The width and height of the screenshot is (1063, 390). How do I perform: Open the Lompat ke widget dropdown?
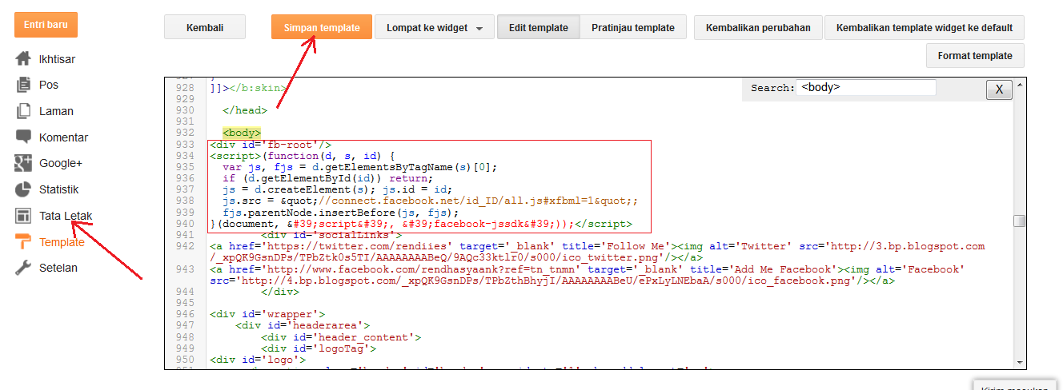(435, 27)
